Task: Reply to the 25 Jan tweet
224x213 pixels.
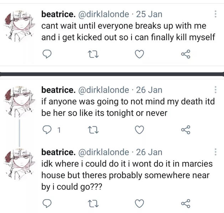Action: [48, 54]
